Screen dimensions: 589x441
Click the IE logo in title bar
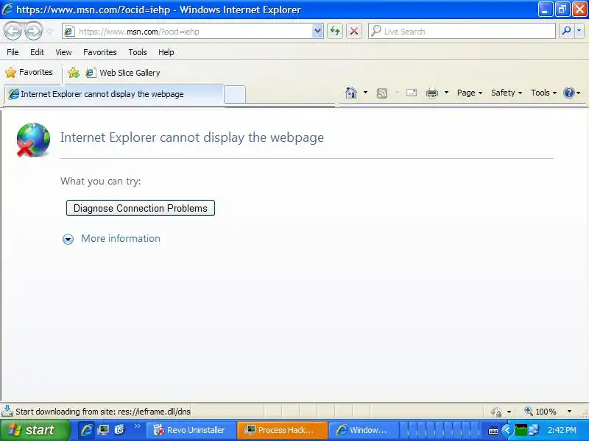[x=8, y=9]
